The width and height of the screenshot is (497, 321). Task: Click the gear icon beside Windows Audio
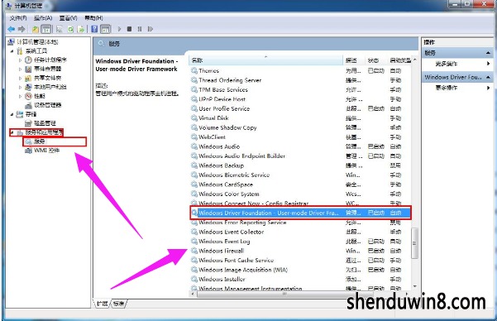pos(194,146)
